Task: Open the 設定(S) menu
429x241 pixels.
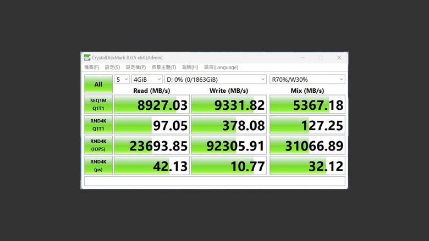Action: click(112, 67)
